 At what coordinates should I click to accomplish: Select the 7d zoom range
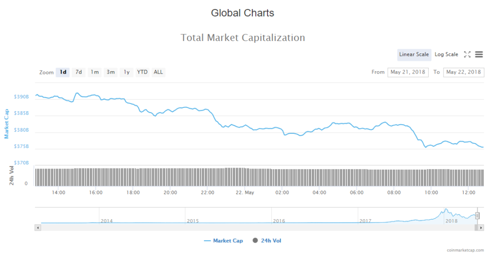(x=78, y=72)
